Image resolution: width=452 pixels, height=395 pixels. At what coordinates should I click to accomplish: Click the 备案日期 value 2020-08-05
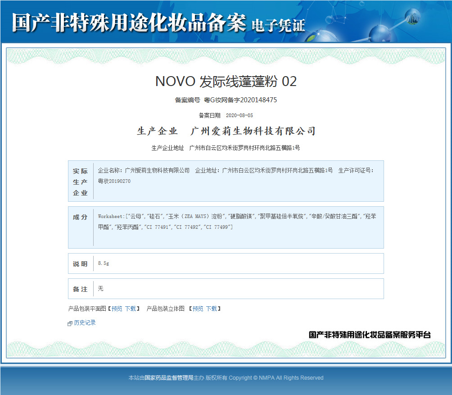(239, 115)
